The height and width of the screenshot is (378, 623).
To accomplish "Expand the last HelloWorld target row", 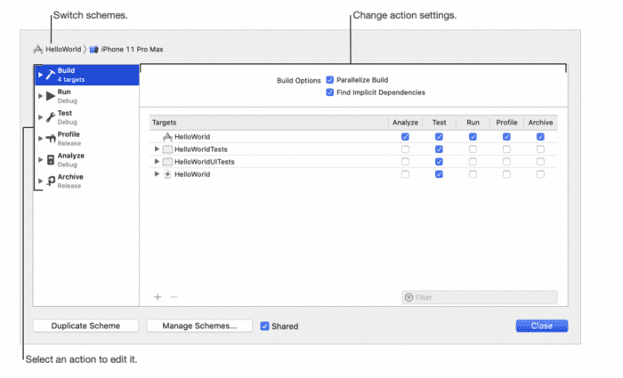I will coord(157,174).
